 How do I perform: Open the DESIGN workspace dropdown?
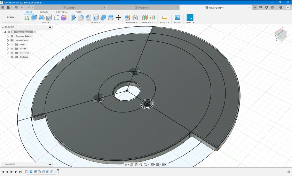[11, 17]
